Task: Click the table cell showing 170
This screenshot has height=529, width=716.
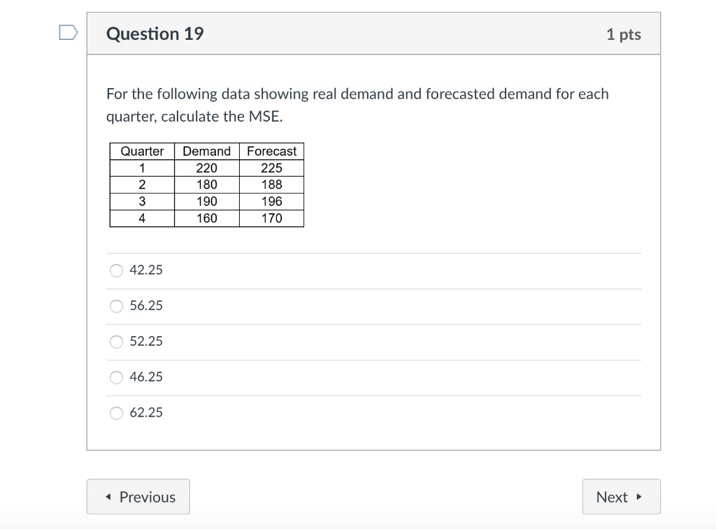Action: [271, 218]
